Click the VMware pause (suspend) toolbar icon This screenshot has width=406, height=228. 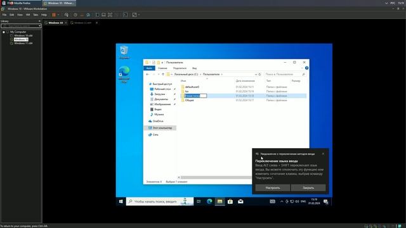coord(54,15)
